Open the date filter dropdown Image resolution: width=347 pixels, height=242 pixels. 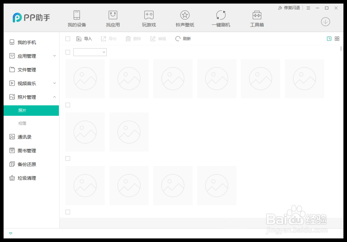click(90, 52)
